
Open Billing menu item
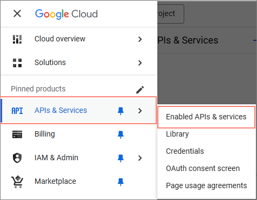pos(79,134)
